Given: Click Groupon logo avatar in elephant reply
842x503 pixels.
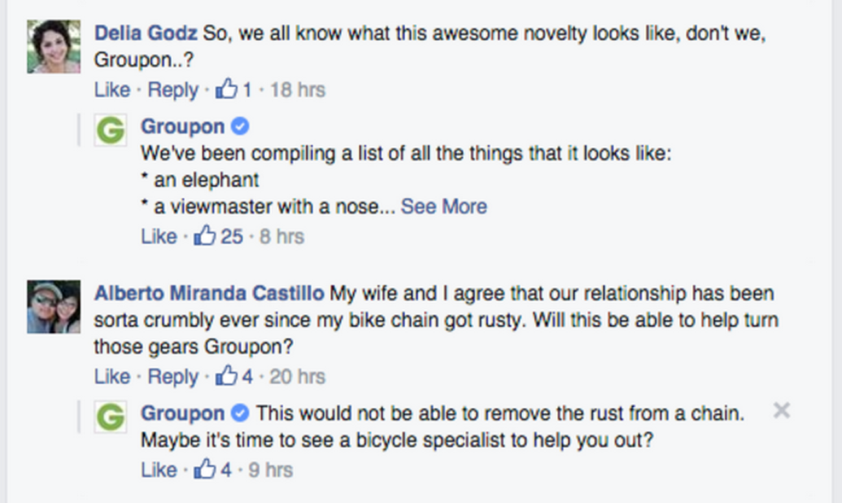Looking at the screenshot, I should click(110, 130).
